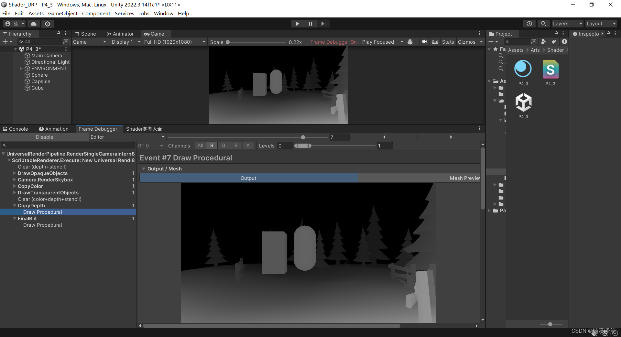Toggle Stats overlay in the Game view

(x=448, y=42)
